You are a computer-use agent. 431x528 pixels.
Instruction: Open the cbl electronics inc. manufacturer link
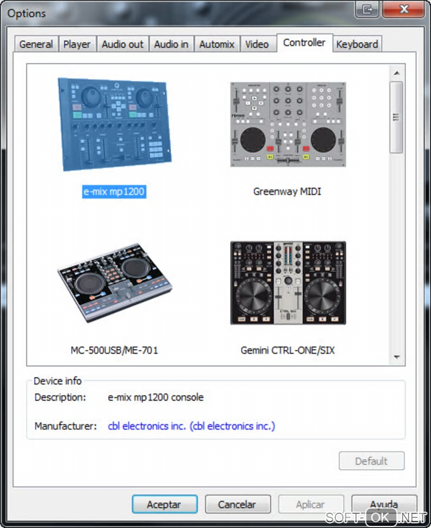191,426
